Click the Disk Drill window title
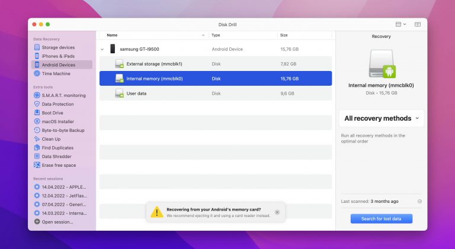Screen dimensions: 455x249 tap(227, 25)
